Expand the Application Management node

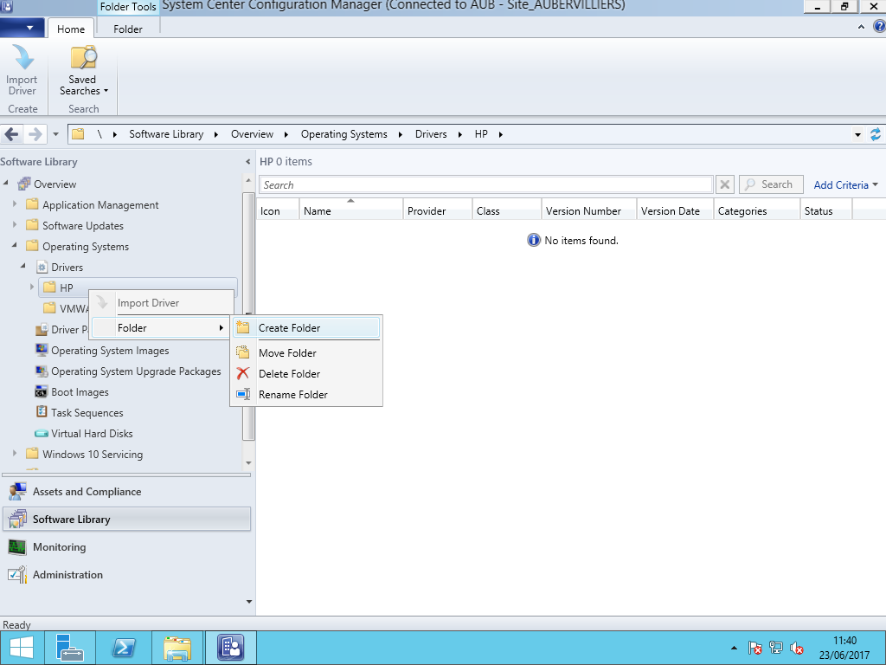pos(15,204)
